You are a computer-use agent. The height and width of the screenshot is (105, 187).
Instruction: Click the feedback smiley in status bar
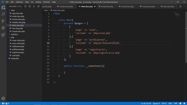tap(180, 104)
